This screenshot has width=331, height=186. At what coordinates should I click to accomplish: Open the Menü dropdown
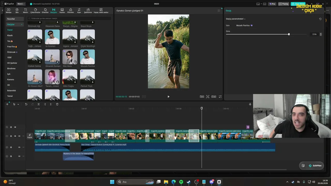tap(21, 4)
